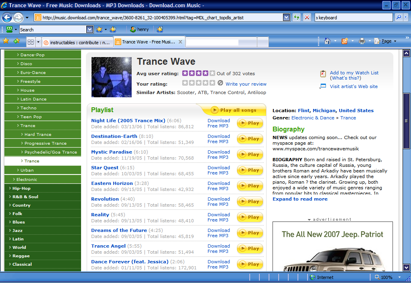Open the search provider dropdown arrow

click(x=406, y=17)
